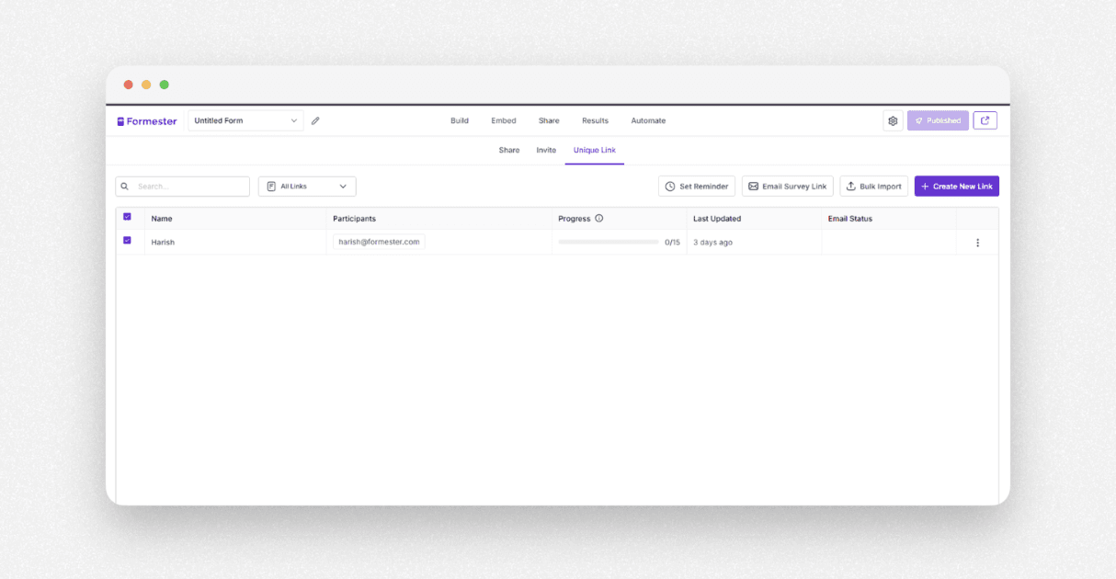
Task: Go to the Automate section
Action: coord(648,120)
